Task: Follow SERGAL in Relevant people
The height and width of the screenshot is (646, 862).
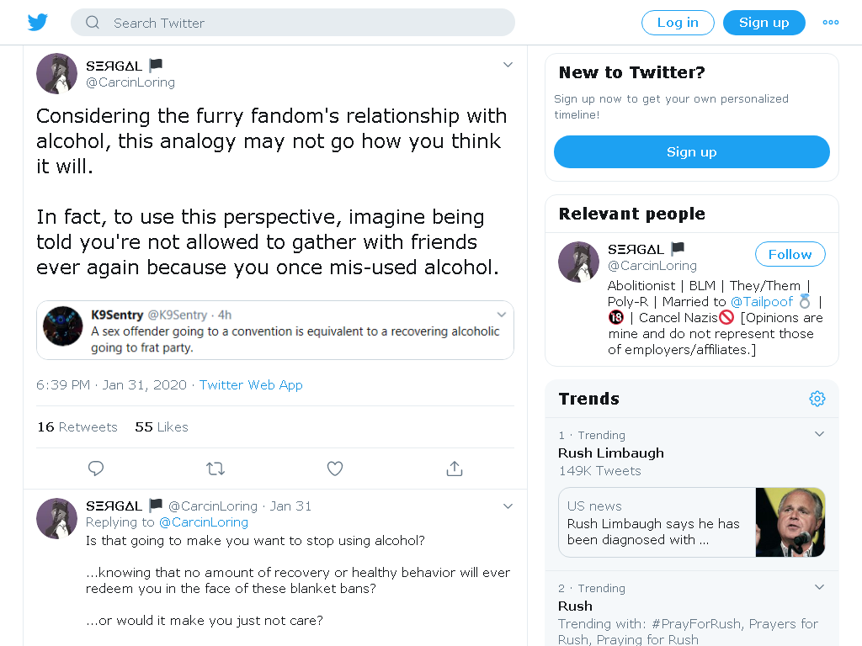Action: point(790,254)
